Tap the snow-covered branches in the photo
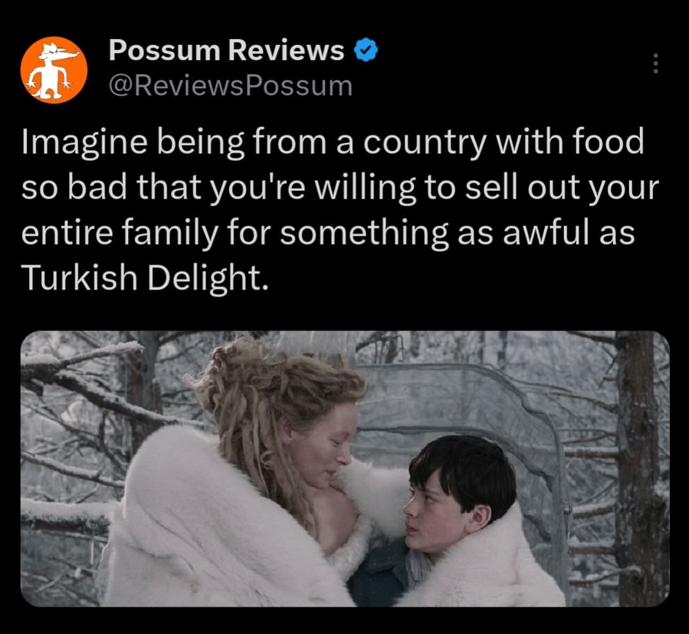 (80, 385)
